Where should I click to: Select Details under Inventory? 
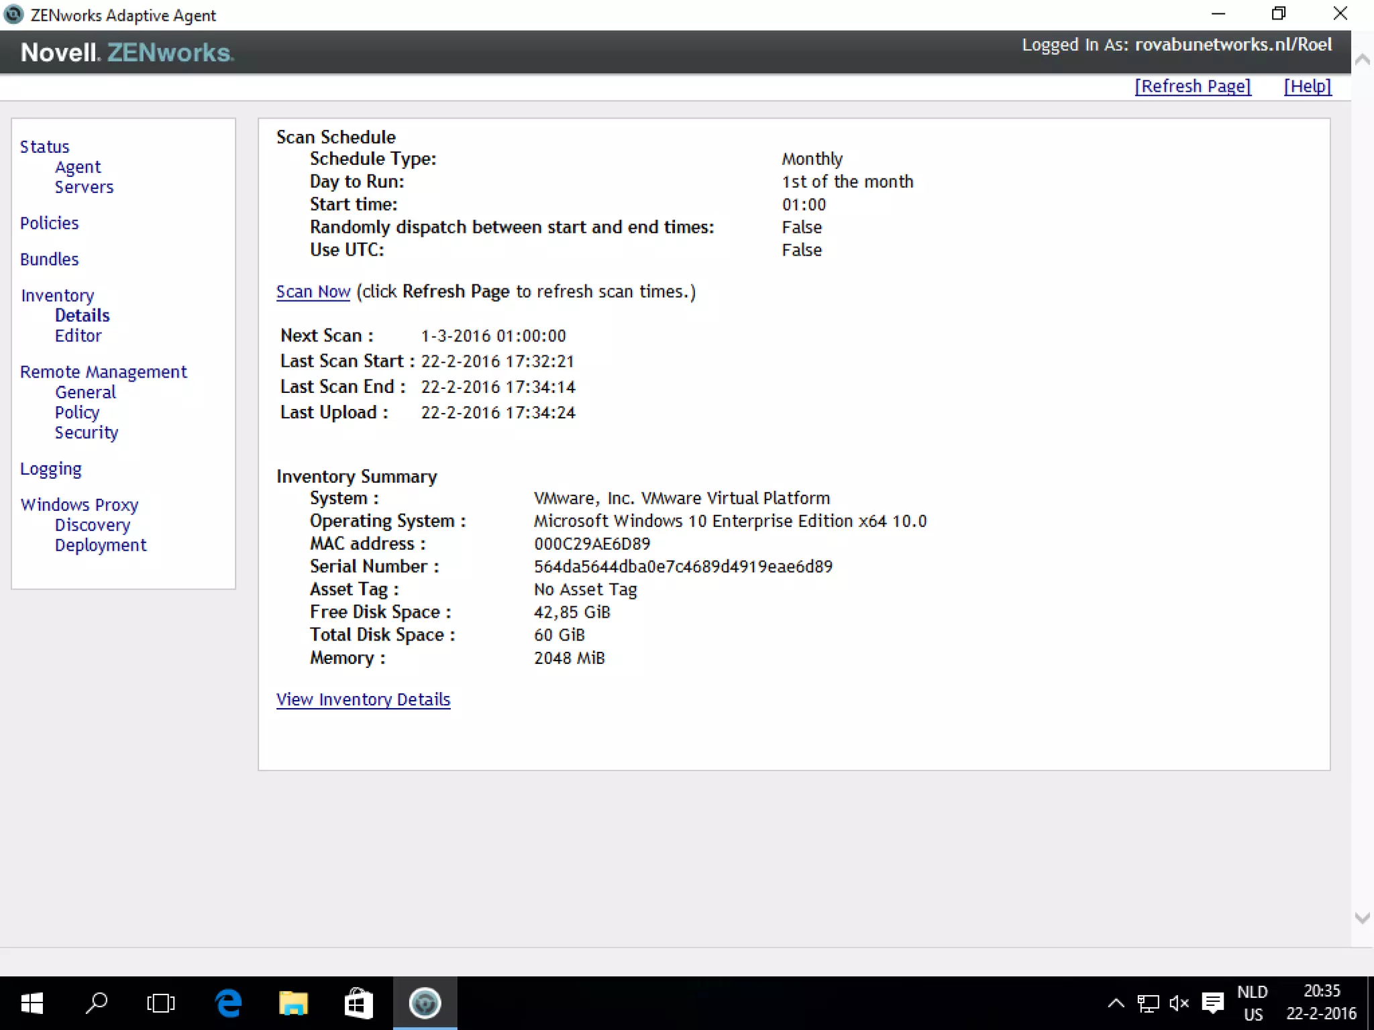(82, 316)
